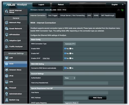Open WAN Connection Type dropdown

[70, 44]
